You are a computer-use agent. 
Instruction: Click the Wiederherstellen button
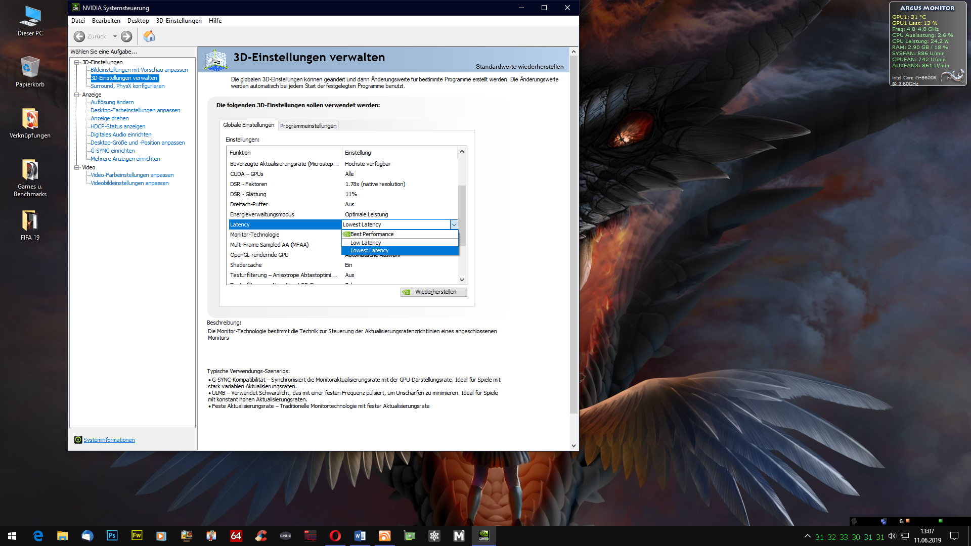[x=434, y=292]
